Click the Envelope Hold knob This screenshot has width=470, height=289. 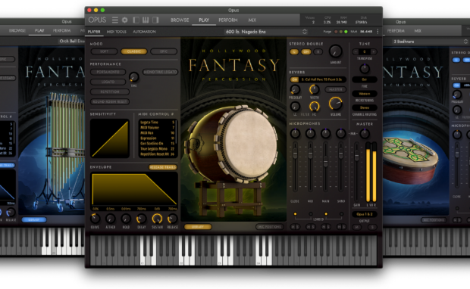point(126,219)
